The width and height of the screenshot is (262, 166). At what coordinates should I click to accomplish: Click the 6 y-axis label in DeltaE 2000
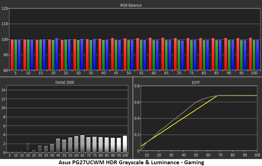pos(4,126)
